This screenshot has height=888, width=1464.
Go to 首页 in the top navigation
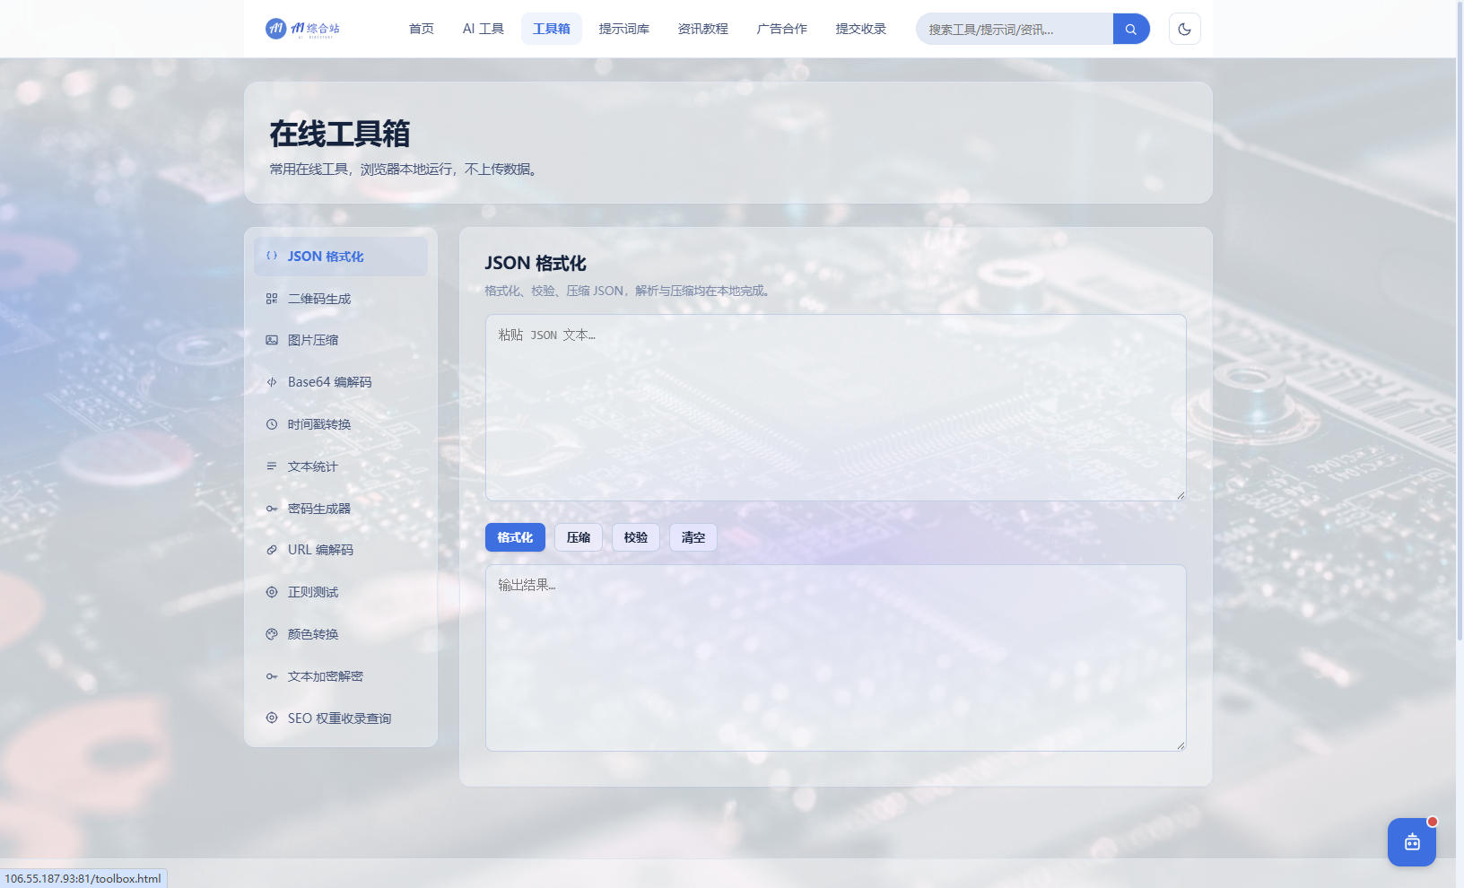422,29
